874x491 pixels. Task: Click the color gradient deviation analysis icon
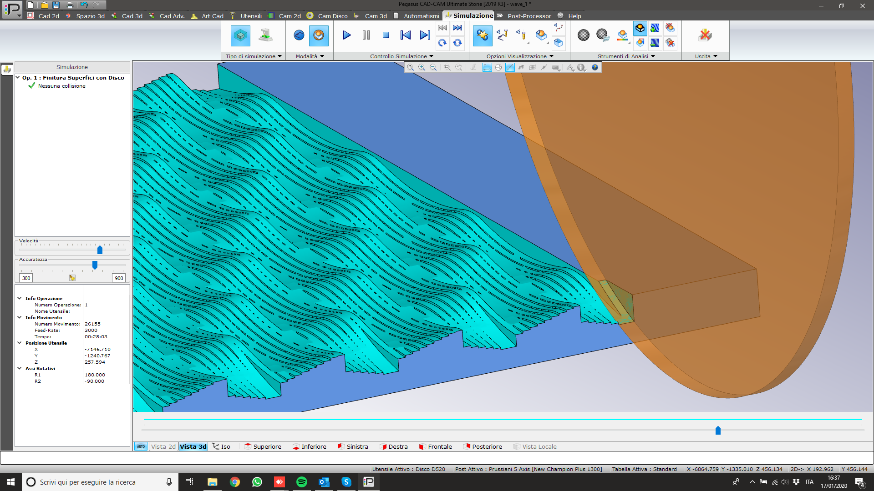click(x=623, y=35)
